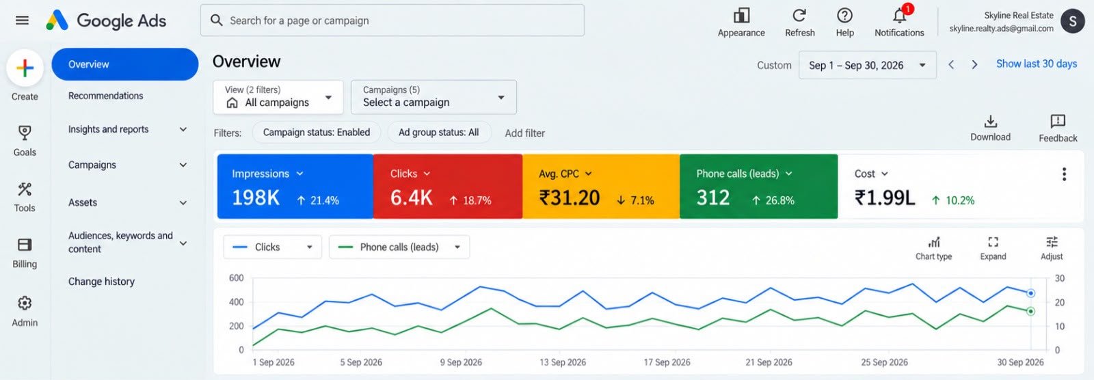Click Add filter
Screen dimensions: 1094x380
point(524,133)
